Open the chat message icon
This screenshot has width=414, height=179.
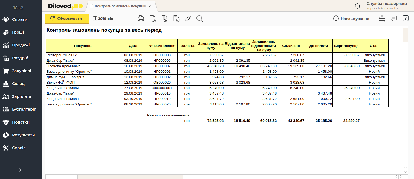[394, 19]
